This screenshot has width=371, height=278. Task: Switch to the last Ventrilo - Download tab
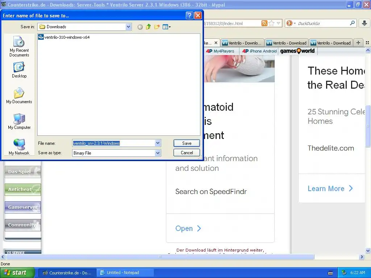(331, 43)
